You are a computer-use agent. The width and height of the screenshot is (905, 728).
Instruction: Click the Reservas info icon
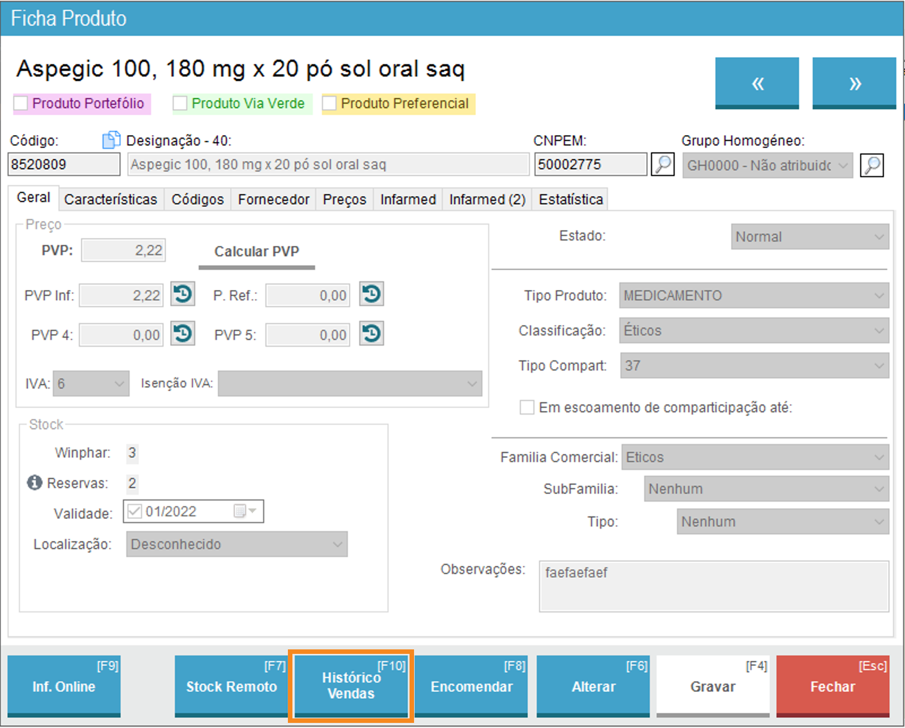tap(35, 483)
